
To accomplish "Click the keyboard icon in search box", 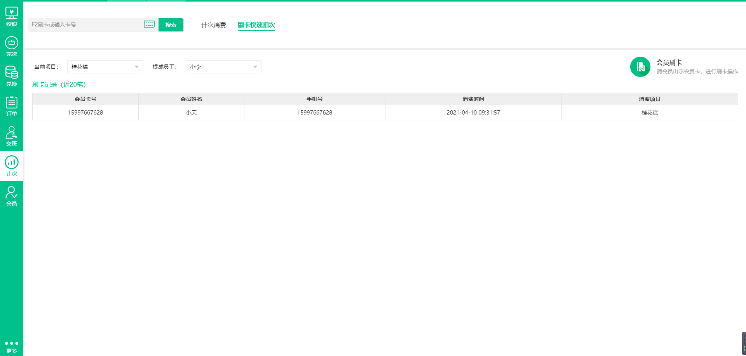I will 149,24.
